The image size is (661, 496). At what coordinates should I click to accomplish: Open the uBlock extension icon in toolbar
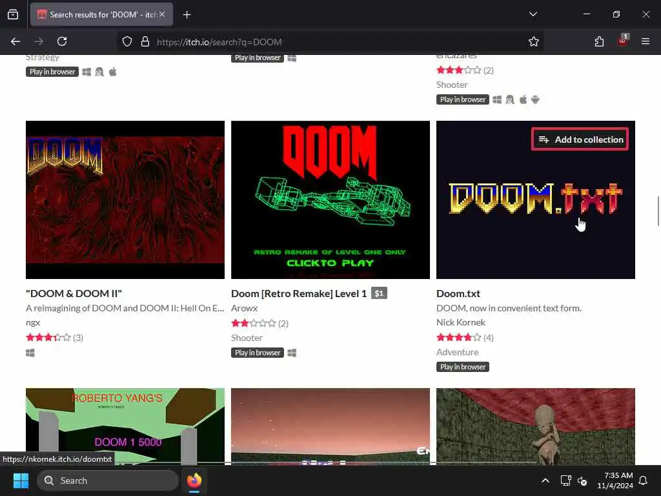tap(623, 41)
